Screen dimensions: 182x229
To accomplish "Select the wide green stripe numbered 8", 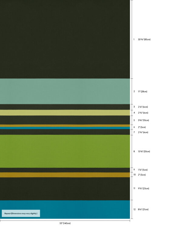I will point(65,151).
